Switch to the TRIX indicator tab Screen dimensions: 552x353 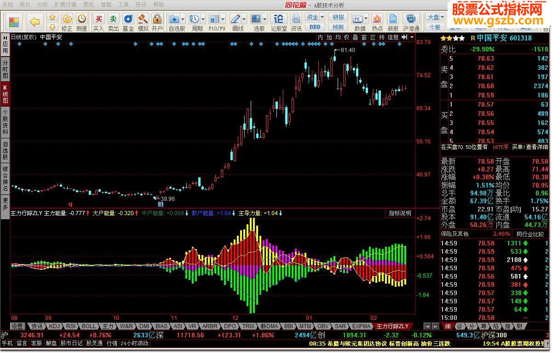click(249, 326)
